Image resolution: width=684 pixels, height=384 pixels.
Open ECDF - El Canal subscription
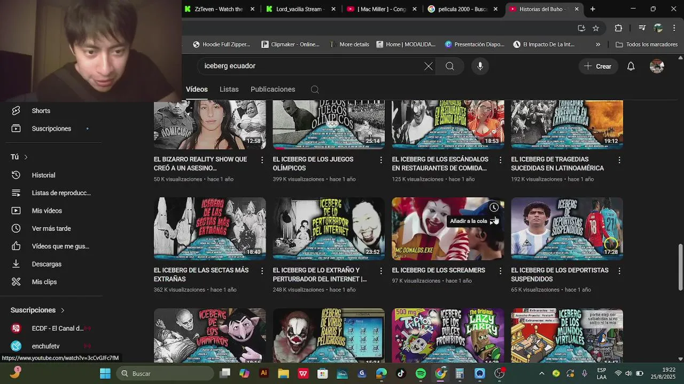coord(51,329)
